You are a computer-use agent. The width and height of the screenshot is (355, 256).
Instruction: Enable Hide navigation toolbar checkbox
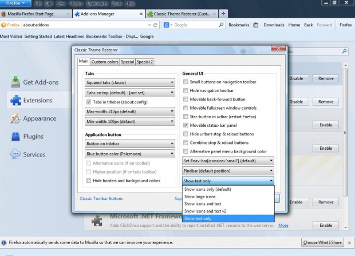(186, 90)
